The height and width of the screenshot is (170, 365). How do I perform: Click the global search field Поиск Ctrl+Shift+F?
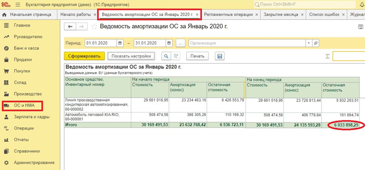(x=305, y=5)
